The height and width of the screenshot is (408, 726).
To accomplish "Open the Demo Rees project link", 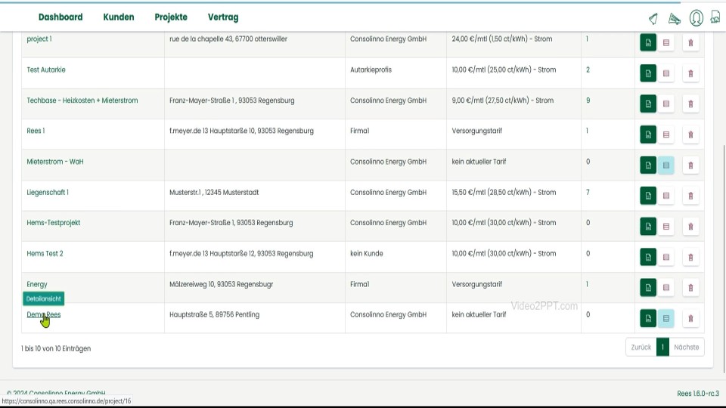I will point(44,314).
